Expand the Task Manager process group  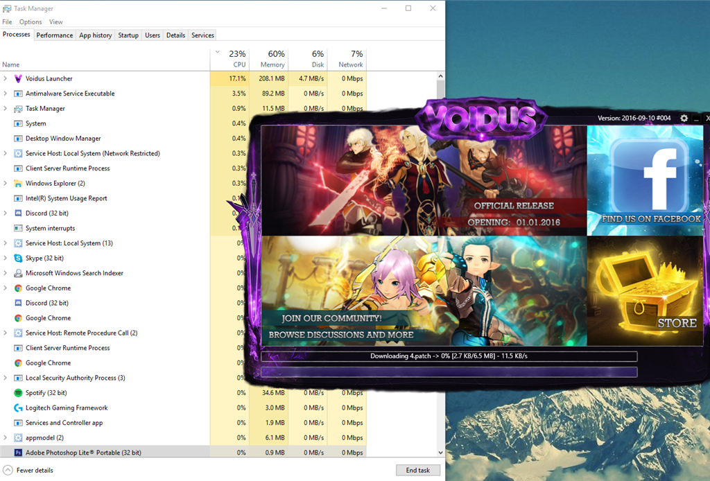5,109
